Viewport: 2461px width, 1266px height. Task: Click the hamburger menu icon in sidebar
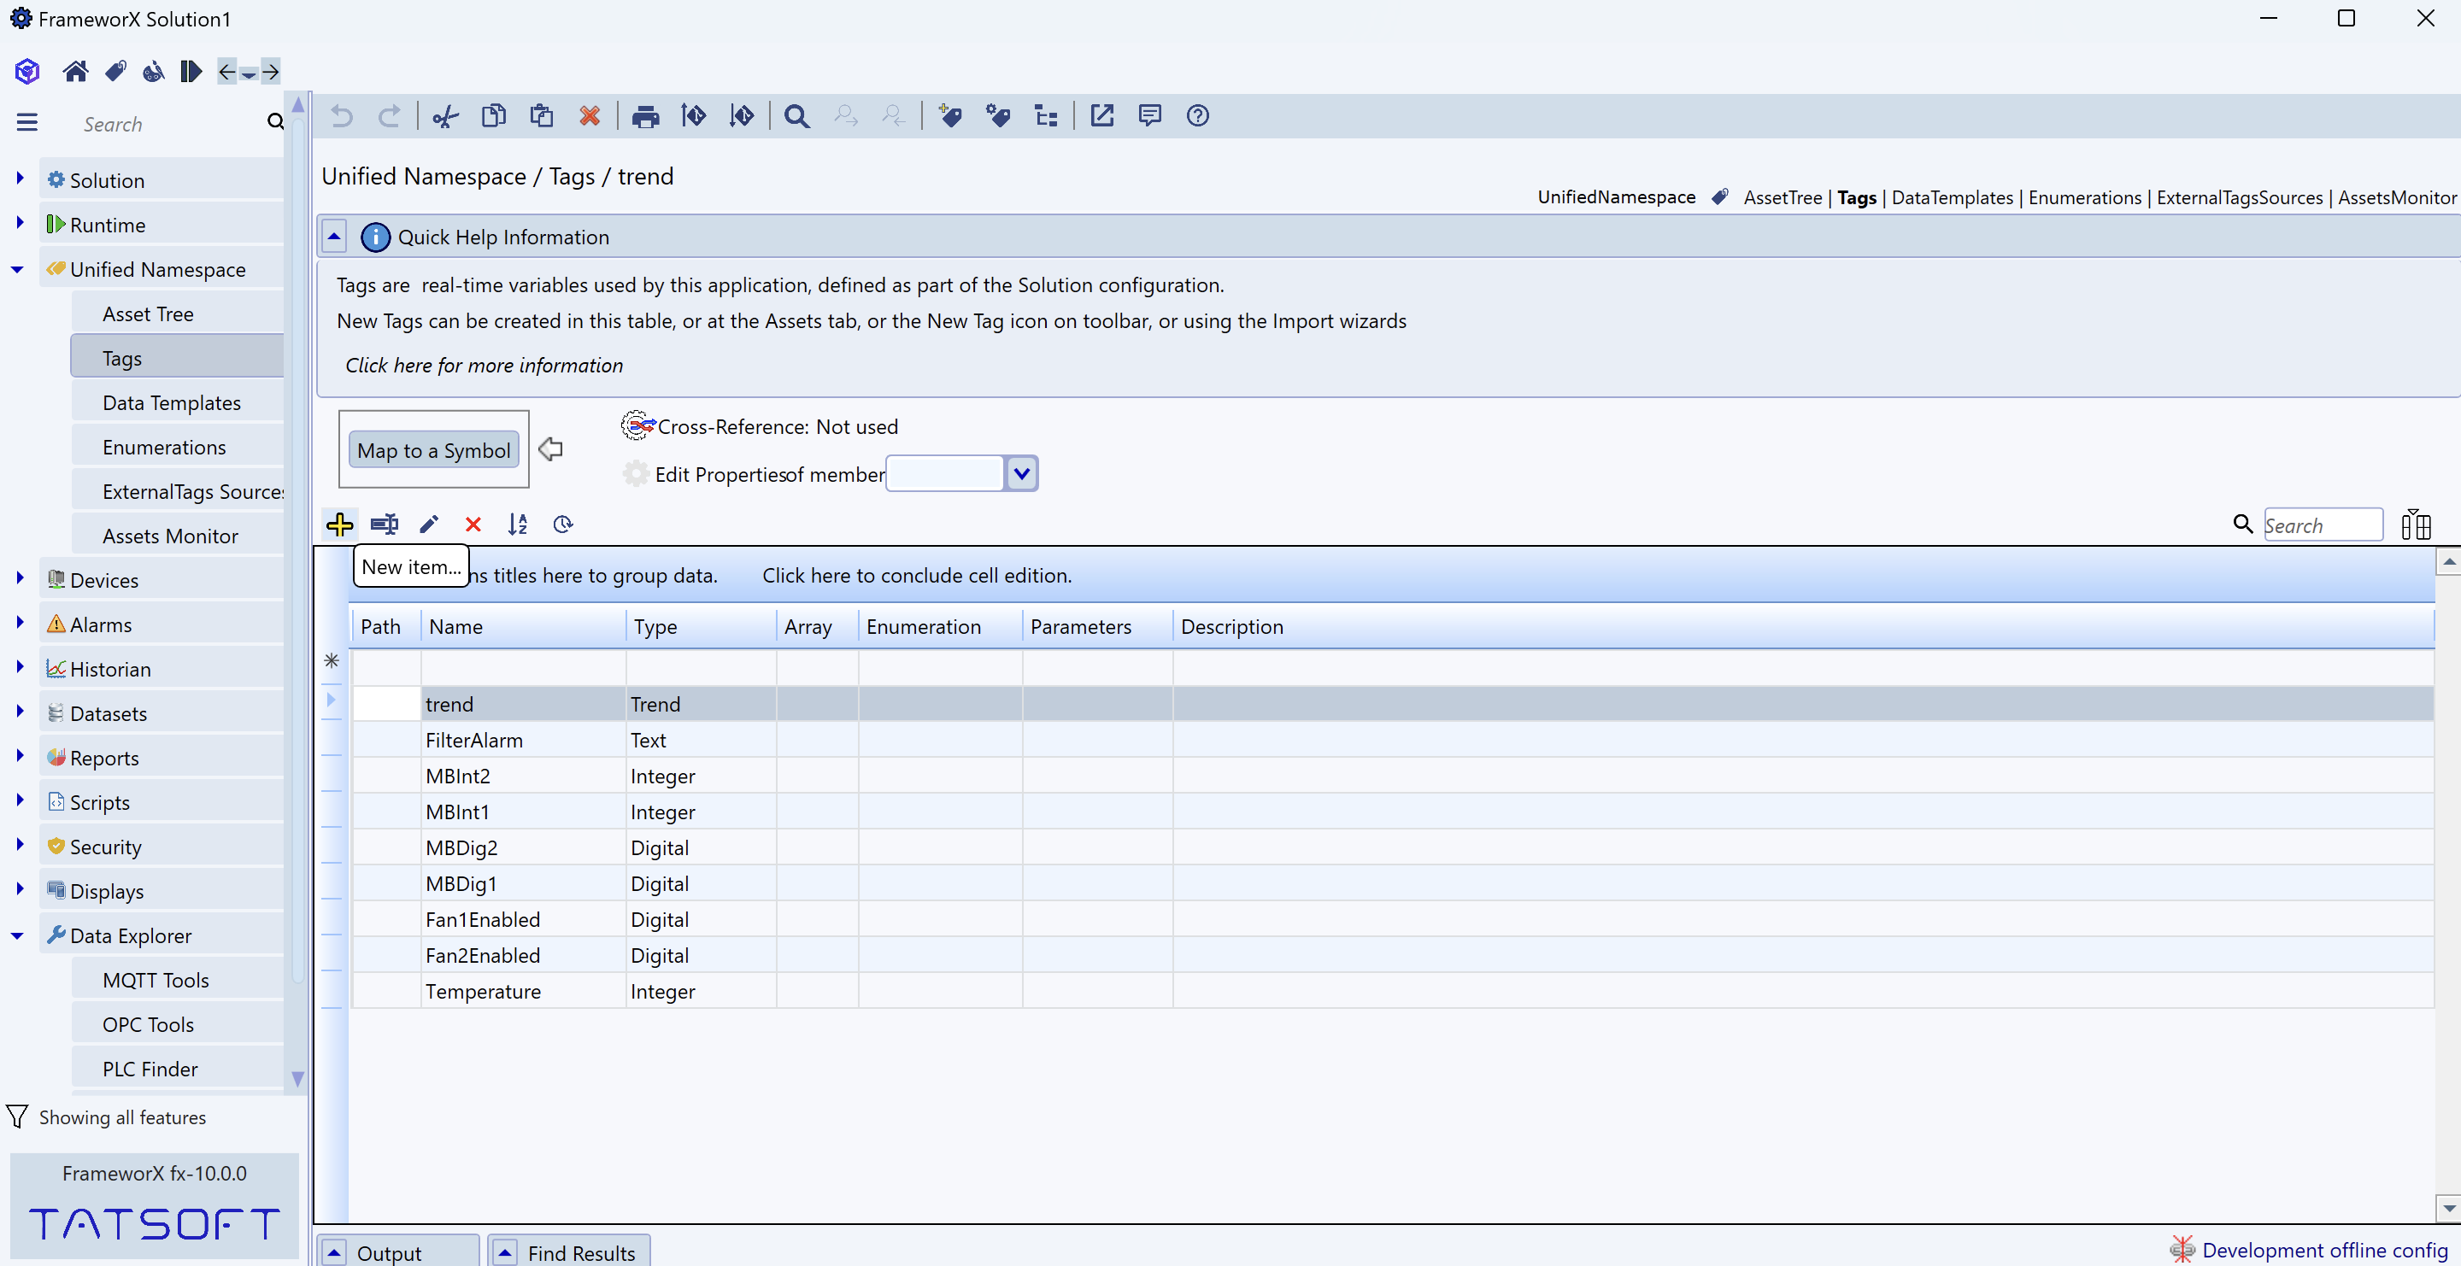(x=26, y=122)
